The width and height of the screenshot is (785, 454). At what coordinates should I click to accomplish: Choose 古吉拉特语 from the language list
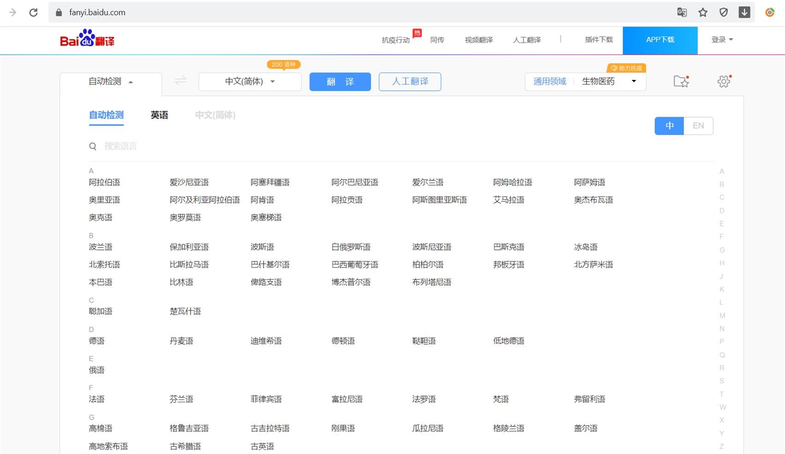[x=270, y=429]
